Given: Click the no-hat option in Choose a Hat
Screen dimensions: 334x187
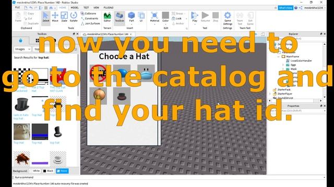Looking at the screenshot, I should click(98, 73).
